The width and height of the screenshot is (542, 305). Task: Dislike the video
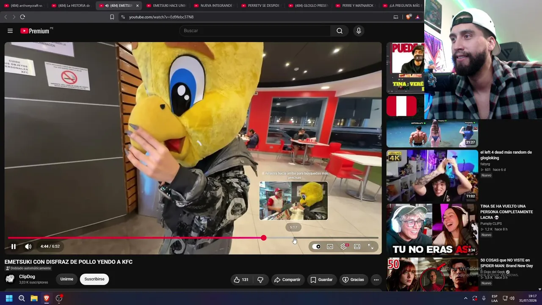coord(260,280)
